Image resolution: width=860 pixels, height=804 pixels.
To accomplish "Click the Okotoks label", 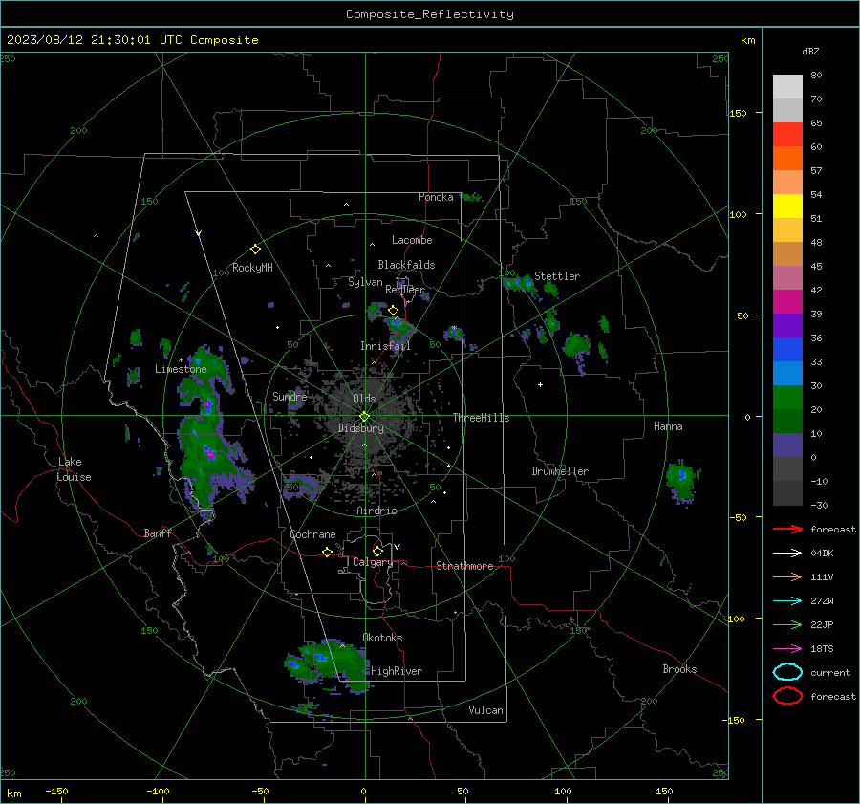I will pyautogui.click(x=382, y=638).
